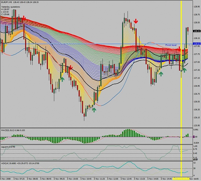Viewport: 201px width, 181px height.
Task: Select the ADX(14) indicator label
Action: pos(20,163)
